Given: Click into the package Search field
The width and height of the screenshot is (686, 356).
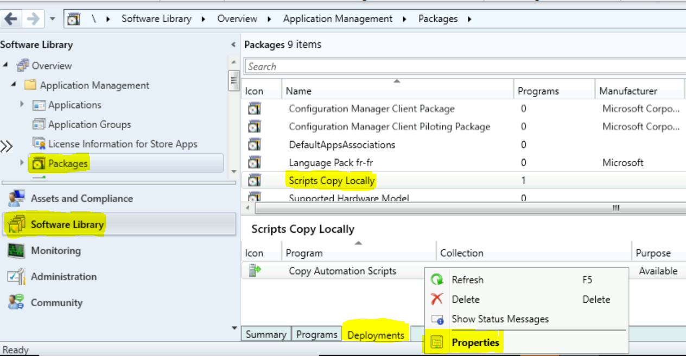Looking at the screenshot, I should (465, 66).
